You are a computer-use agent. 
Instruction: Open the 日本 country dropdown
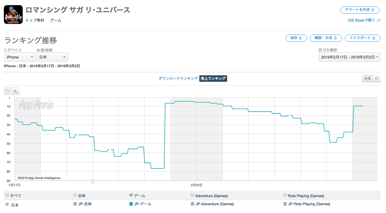click(x=52, y=57)
